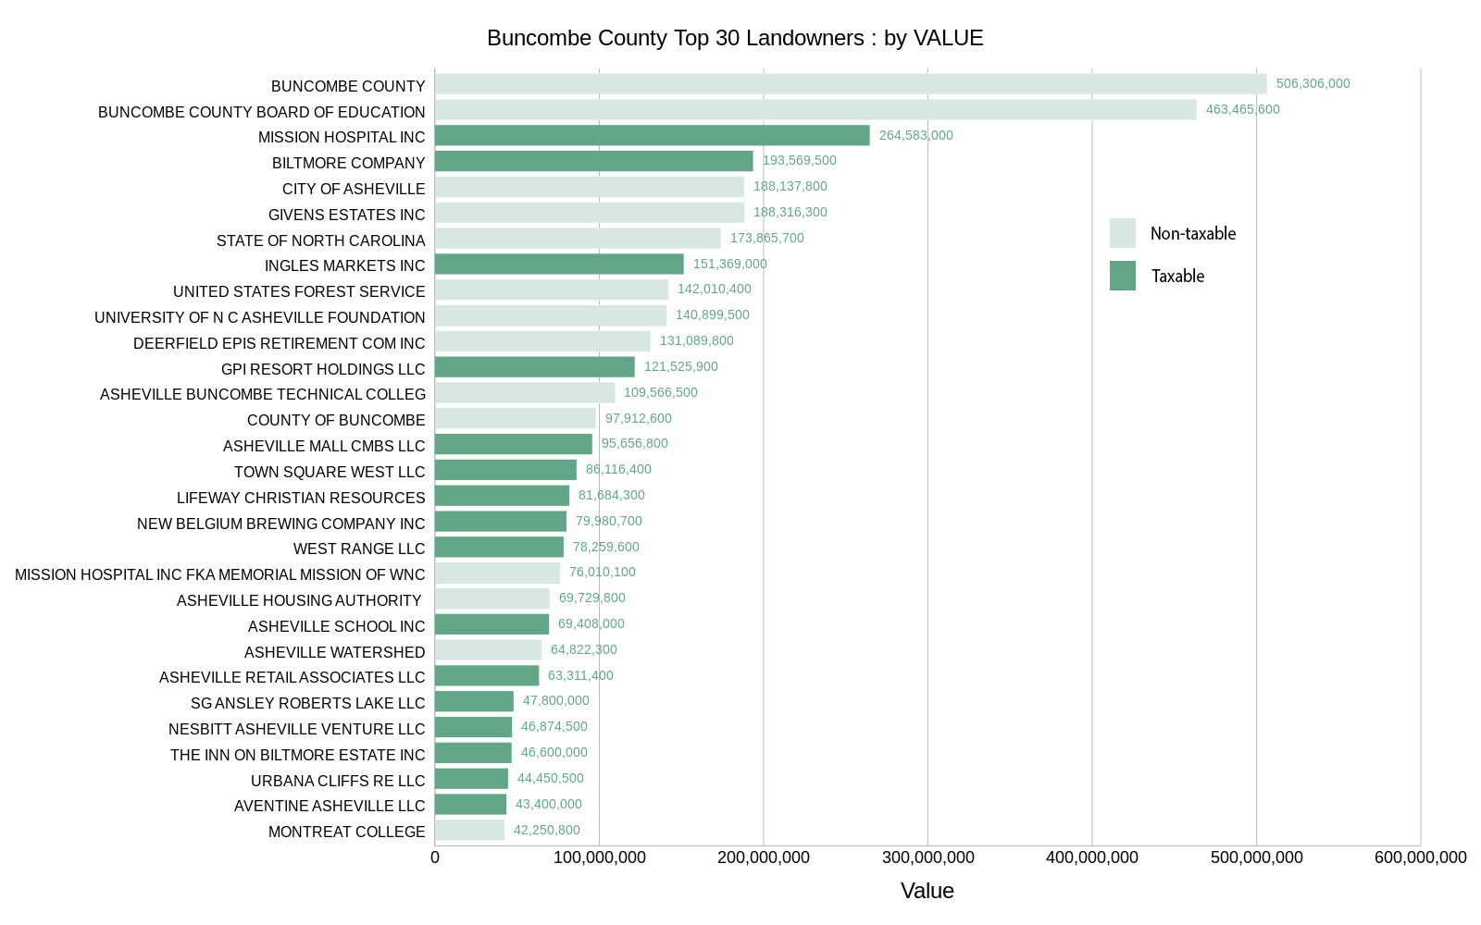Image resolution: width=1481 pixels, height=925 pixels.
Task: Click the ASHEVILLE HOUSING AUTHORITY label
Action: [x=299, y=600]
